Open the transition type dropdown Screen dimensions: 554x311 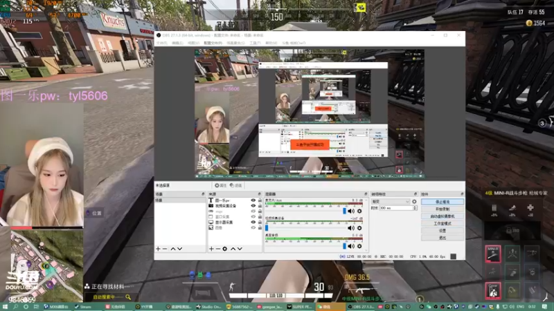[x=391, y=202]
